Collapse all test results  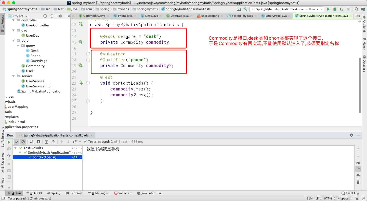click(x=53, y=142)
